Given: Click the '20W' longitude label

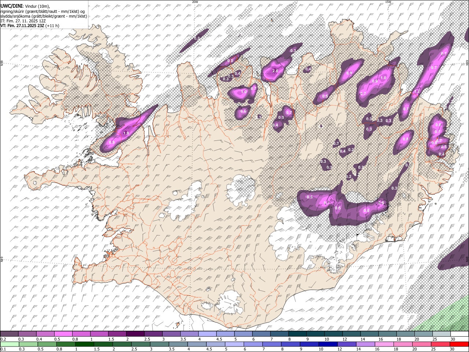Looking at the screenshot, I should [x=195, y=2].
